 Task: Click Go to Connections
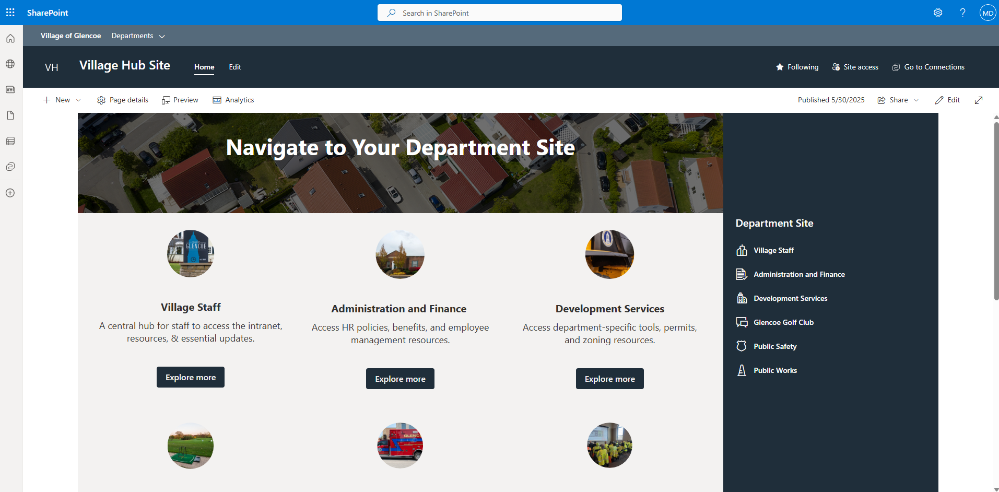click(x=929, y=67)
